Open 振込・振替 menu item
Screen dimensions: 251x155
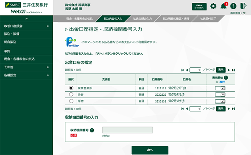tap(26, 34)
